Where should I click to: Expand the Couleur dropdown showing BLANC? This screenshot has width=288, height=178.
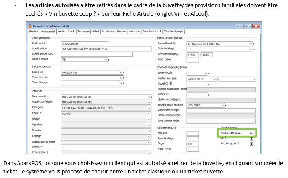pos(149,113)
